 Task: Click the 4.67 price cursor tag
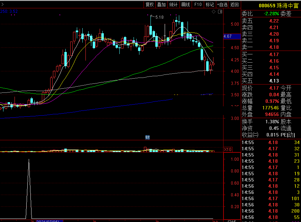232,36
